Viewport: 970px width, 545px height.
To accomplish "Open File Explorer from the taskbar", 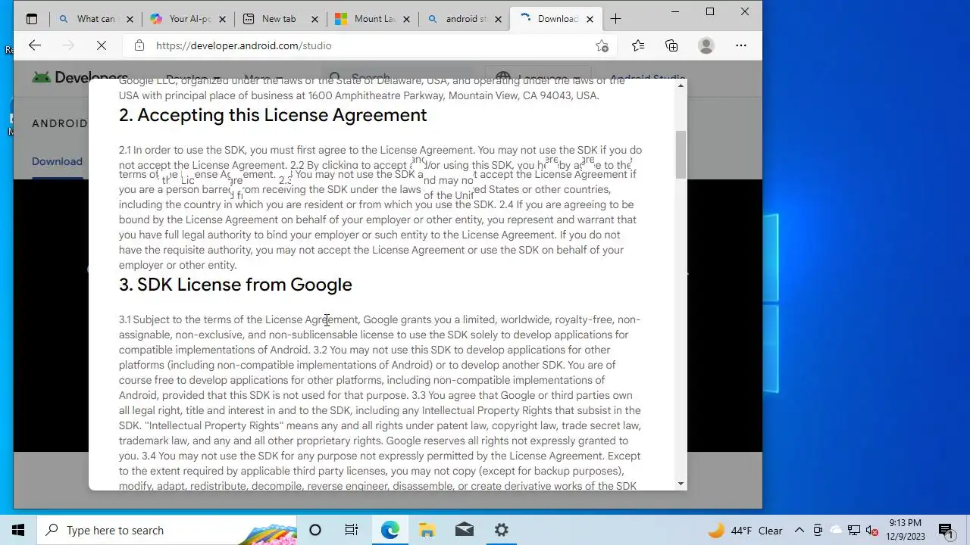I will pos(427,530).
